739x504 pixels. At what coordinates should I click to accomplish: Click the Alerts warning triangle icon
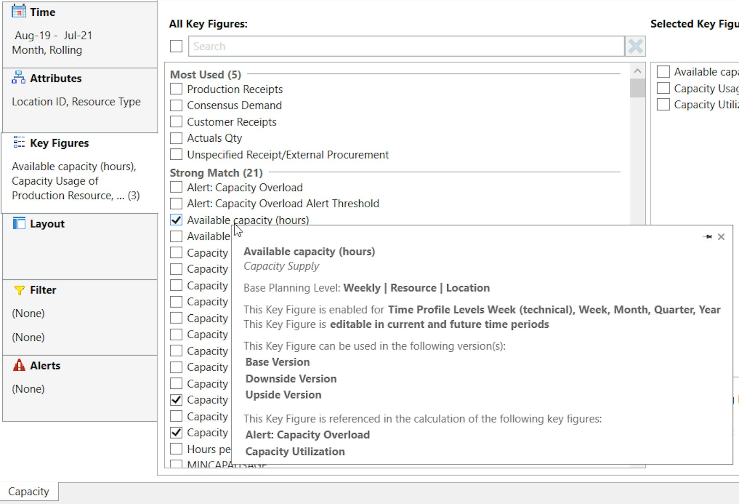tap(18, 365)
